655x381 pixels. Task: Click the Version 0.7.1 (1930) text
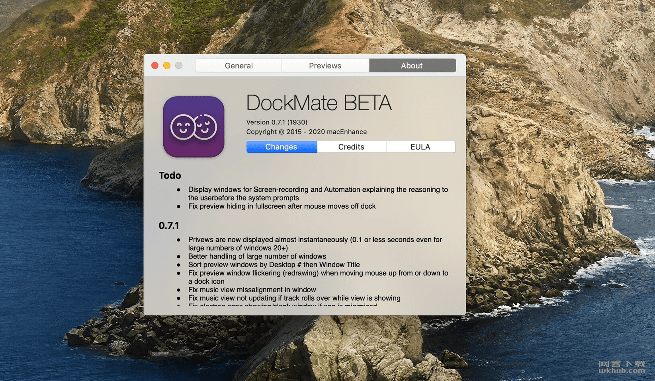pos(277,122)
